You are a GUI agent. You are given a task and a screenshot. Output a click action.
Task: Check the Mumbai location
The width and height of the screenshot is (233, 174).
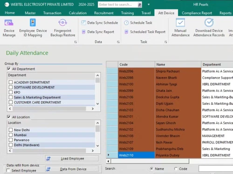(11, 135)
